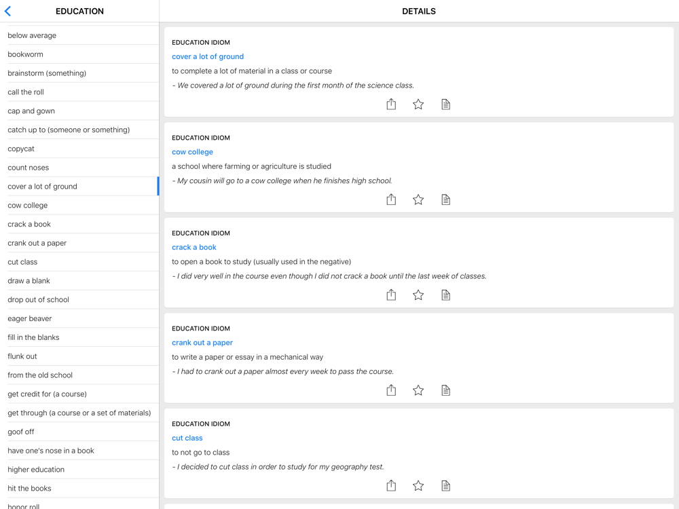Share the "crack a book" idiom
This screenshot has height=509, width=679.
[x=391, y=295]
